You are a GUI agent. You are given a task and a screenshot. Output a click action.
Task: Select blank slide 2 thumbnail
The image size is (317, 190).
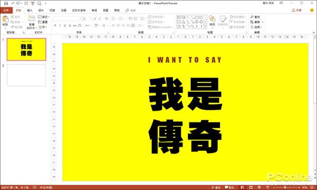(x=26, y=75)
